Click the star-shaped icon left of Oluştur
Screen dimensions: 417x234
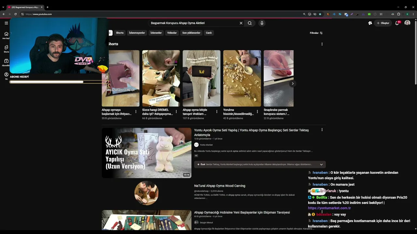point(370,23)
